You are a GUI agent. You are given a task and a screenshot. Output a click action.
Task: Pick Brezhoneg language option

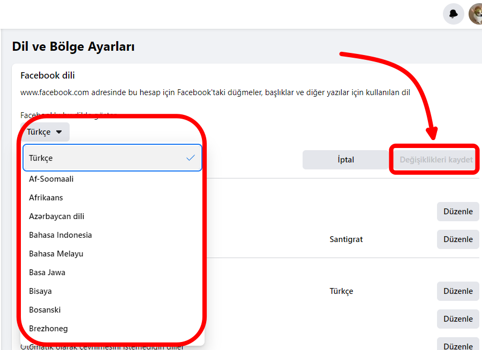tap(48, 329)
